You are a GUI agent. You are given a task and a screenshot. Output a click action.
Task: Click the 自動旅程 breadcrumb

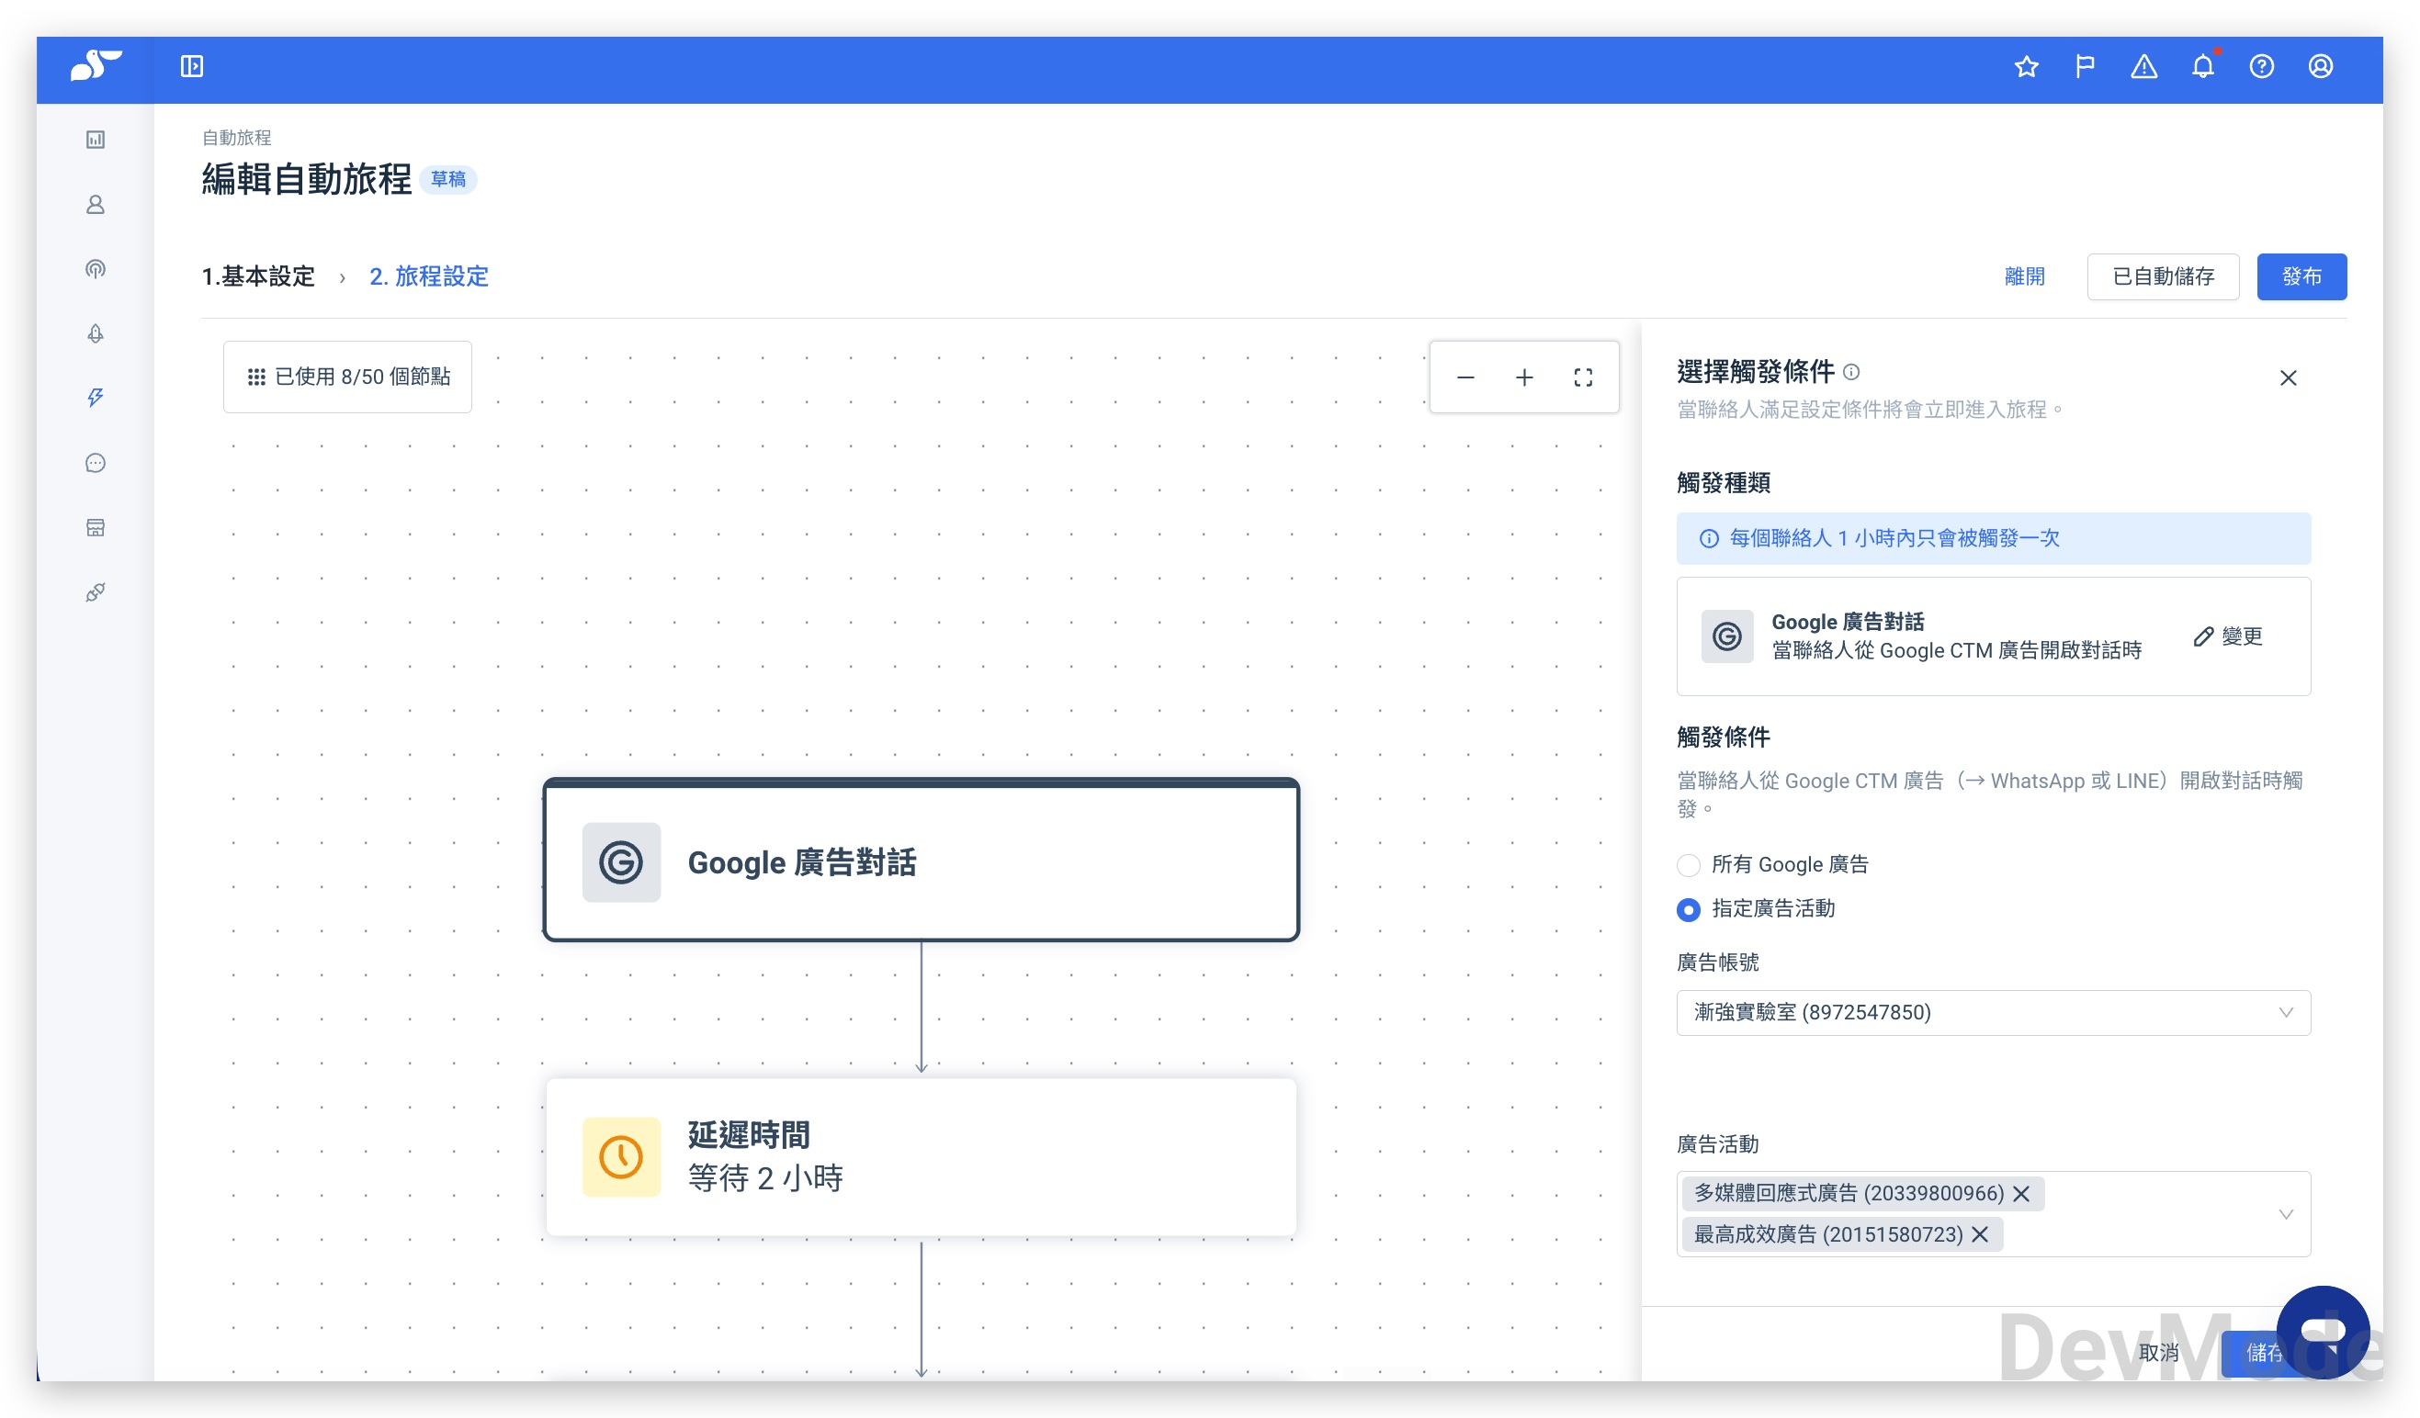(x=236, y=139)
